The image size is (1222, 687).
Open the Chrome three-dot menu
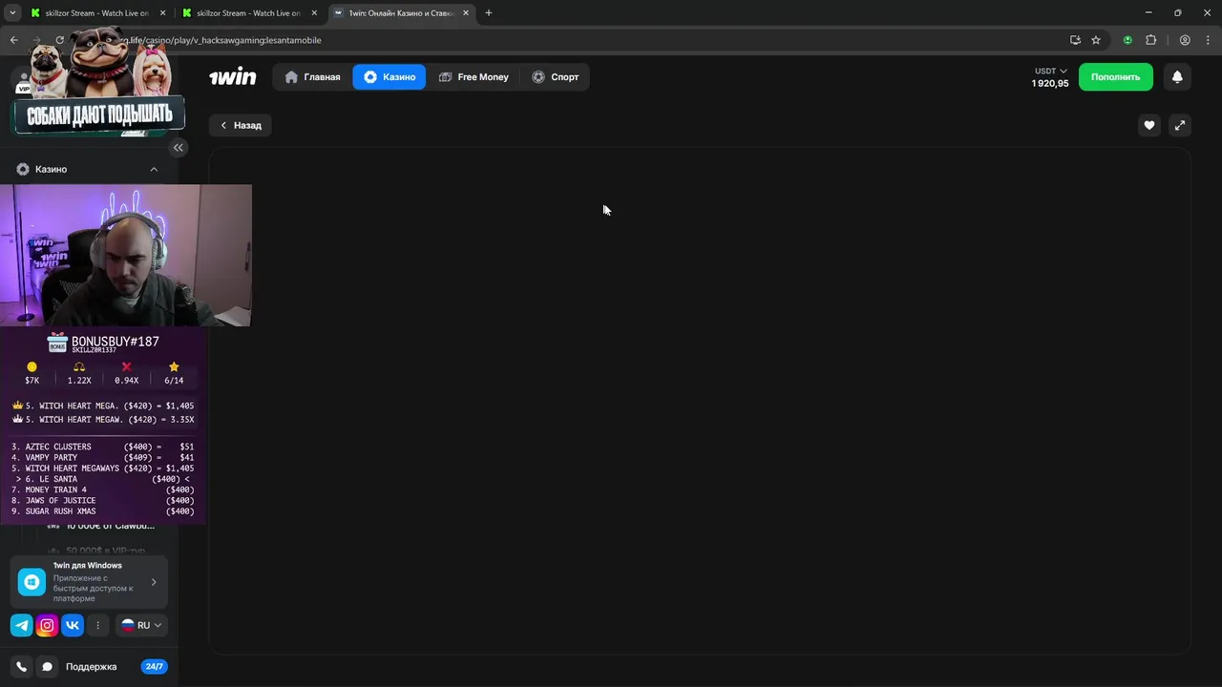coord(1208,40)
